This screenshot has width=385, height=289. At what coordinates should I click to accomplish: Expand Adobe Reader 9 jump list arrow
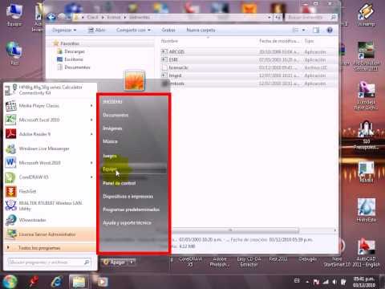pos(91,134)
